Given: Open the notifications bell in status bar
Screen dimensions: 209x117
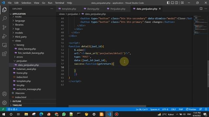Looking at the screenshot, I should click(x=206, y=109).
